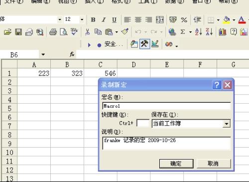Expand the font name dropdown
Image resolution: width=249 pixels, height=182 pixels.
click(60, 19)
